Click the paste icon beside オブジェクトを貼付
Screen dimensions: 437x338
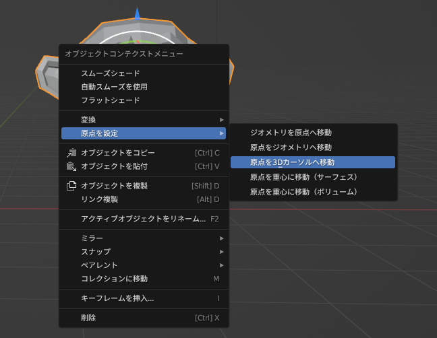coord(71,166)
